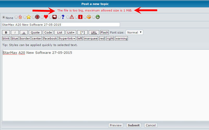The height and width of the screenshot is (130, 209).
Task: Click the List button
Action: 59,32
